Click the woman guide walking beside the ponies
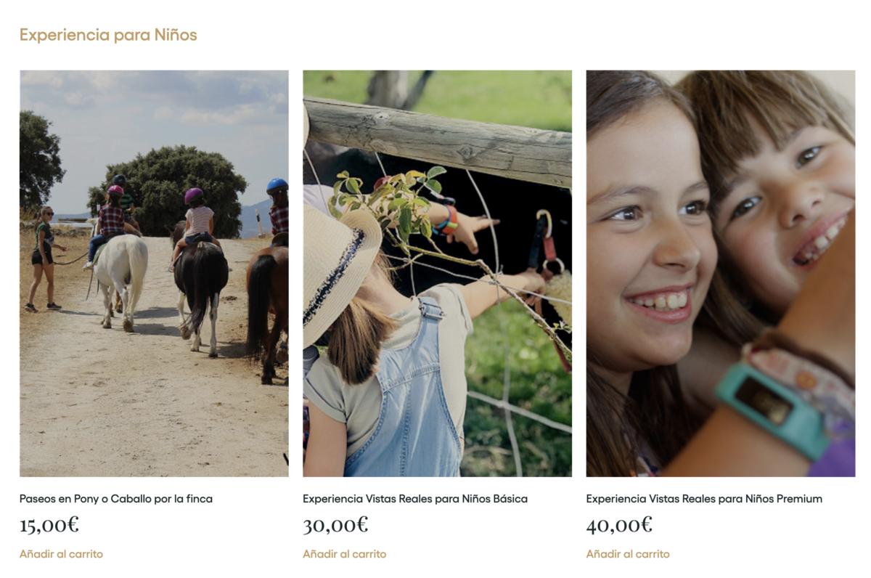Viewport: 871px width, 578px height. (43, 259)
